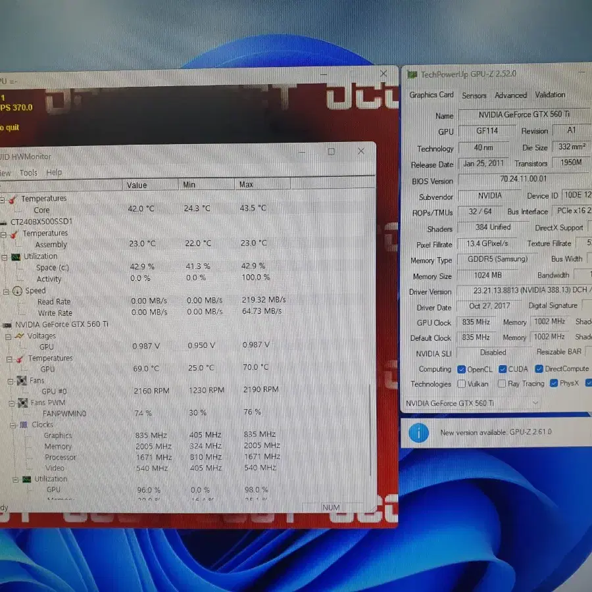Click the Max column header

pyautogui.click(x=262, y=184)
